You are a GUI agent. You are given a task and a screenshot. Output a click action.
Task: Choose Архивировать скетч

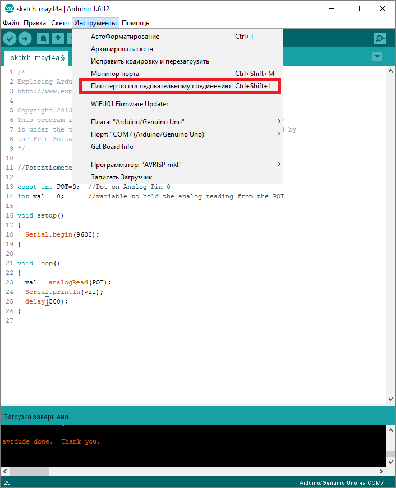click(177, 49)
